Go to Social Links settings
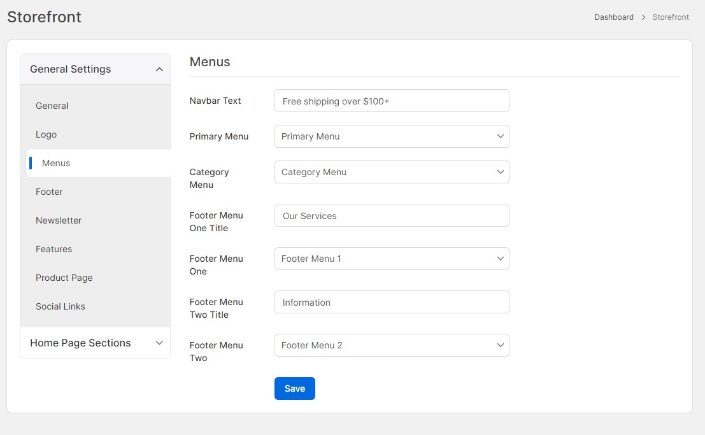 click(61, 306)
